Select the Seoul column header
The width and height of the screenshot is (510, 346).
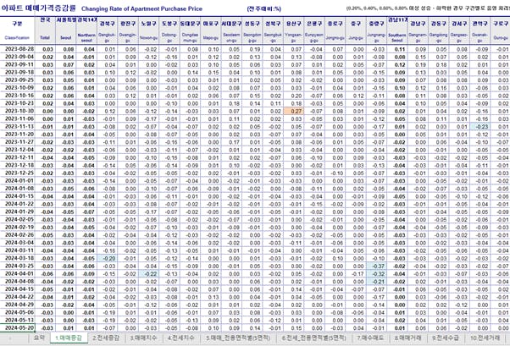tap(66, 30)
